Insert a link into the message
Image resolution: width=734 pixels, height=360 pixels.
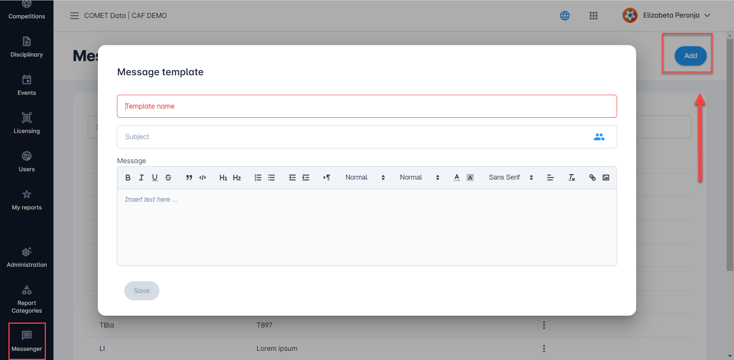pos(592,178)
